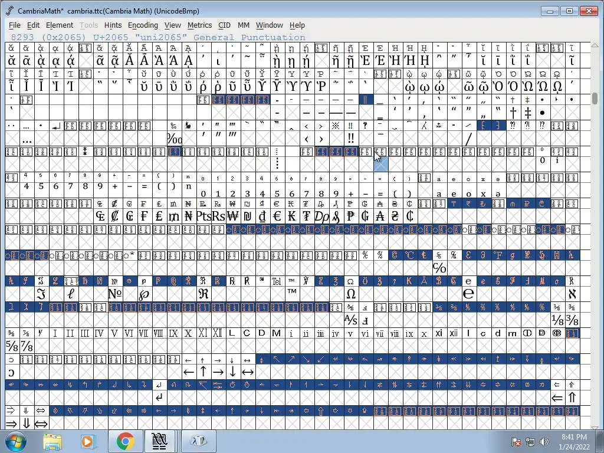Open Google Chrome from the taskbar
604x453 pixels.
pyautogui.click(x=125, y=441)
